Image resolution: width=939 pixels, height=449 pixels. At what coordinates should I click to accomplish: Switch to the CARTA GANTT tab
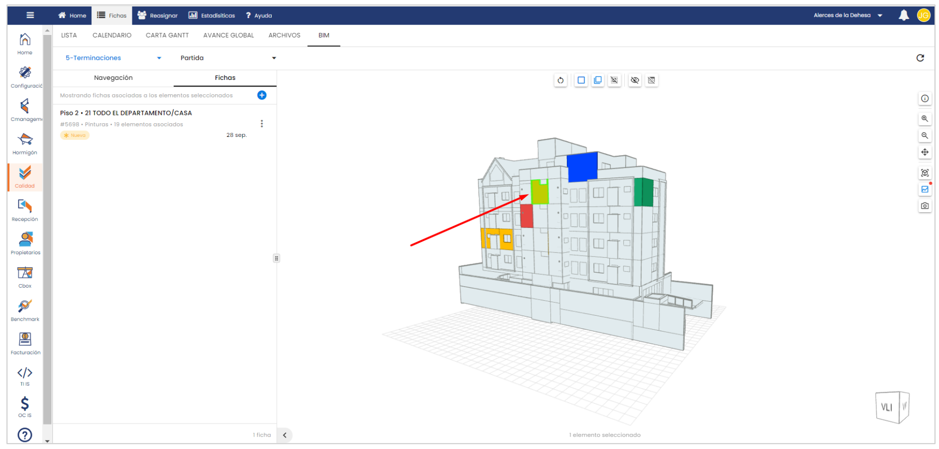pyautogui.click(x=167, y=35)
